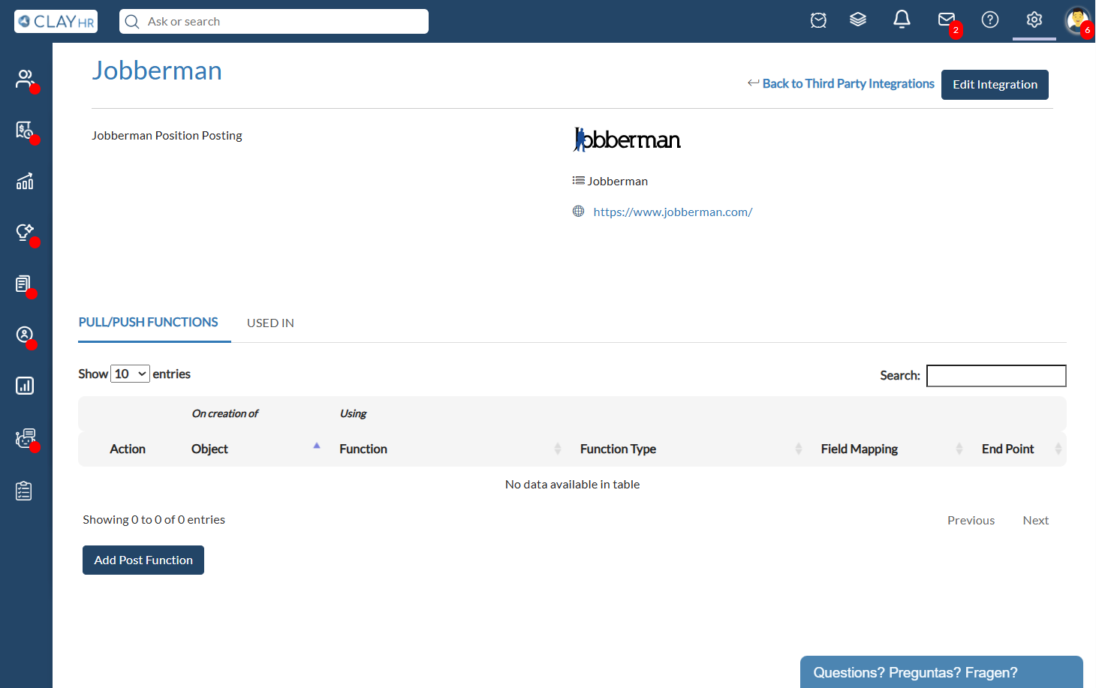Focus the Ask or search box
The width and height of the screenshot is (1096, 688).
point(274,22)
